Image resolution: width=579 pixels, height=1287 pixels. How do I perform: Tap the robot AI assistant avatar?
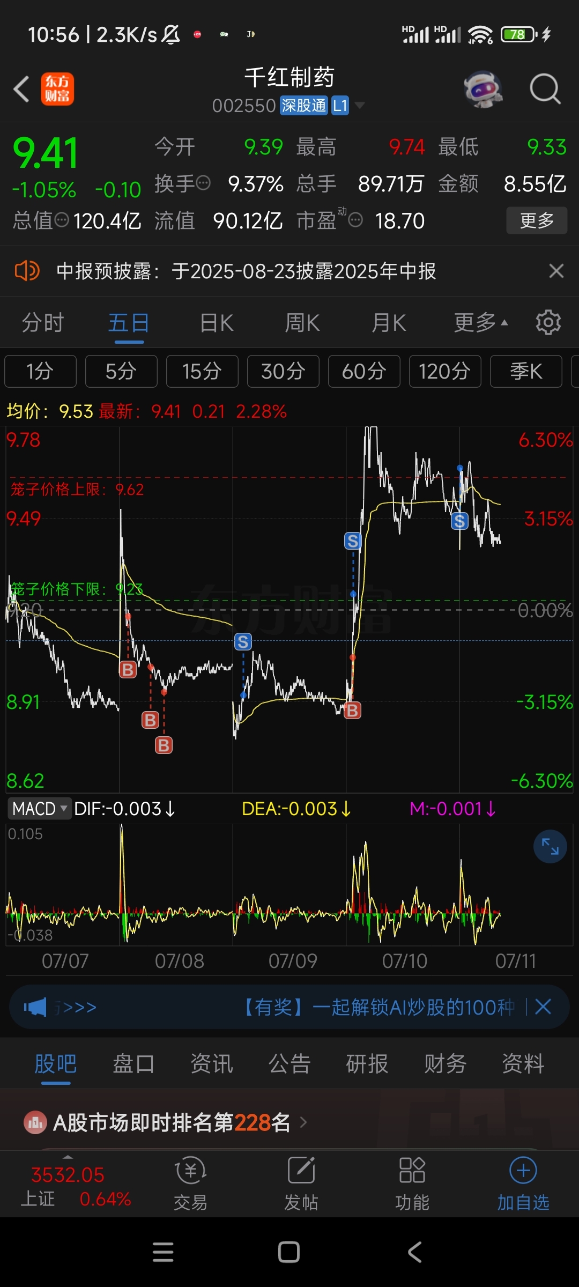(x=483, y=89)
